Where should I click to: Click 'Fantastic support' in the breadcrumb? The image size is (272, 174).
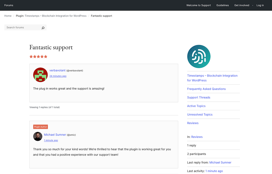point(101,16)
